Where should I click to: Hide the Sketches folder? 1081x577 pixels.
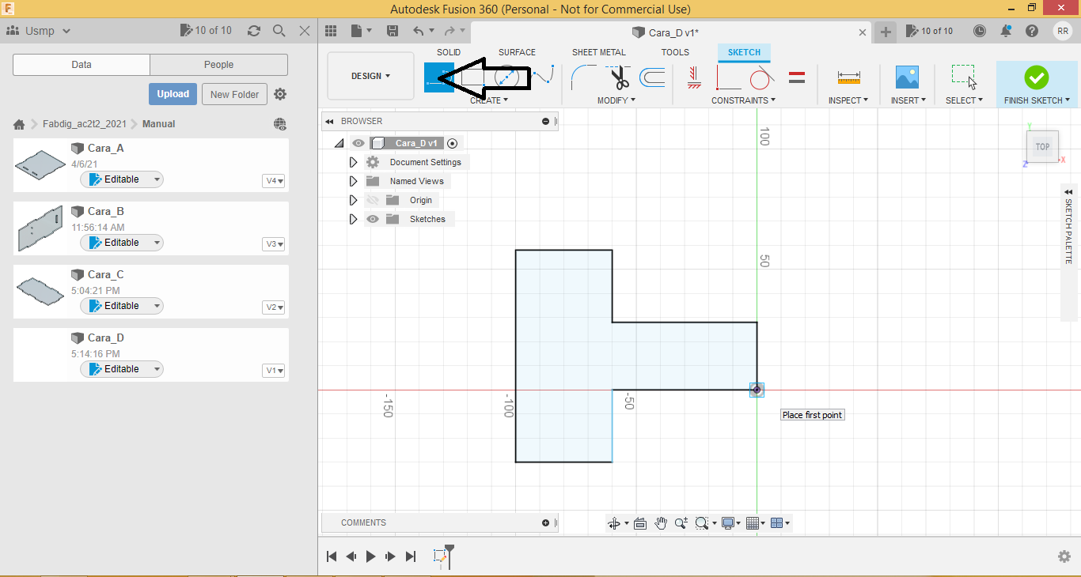(373, 219)
